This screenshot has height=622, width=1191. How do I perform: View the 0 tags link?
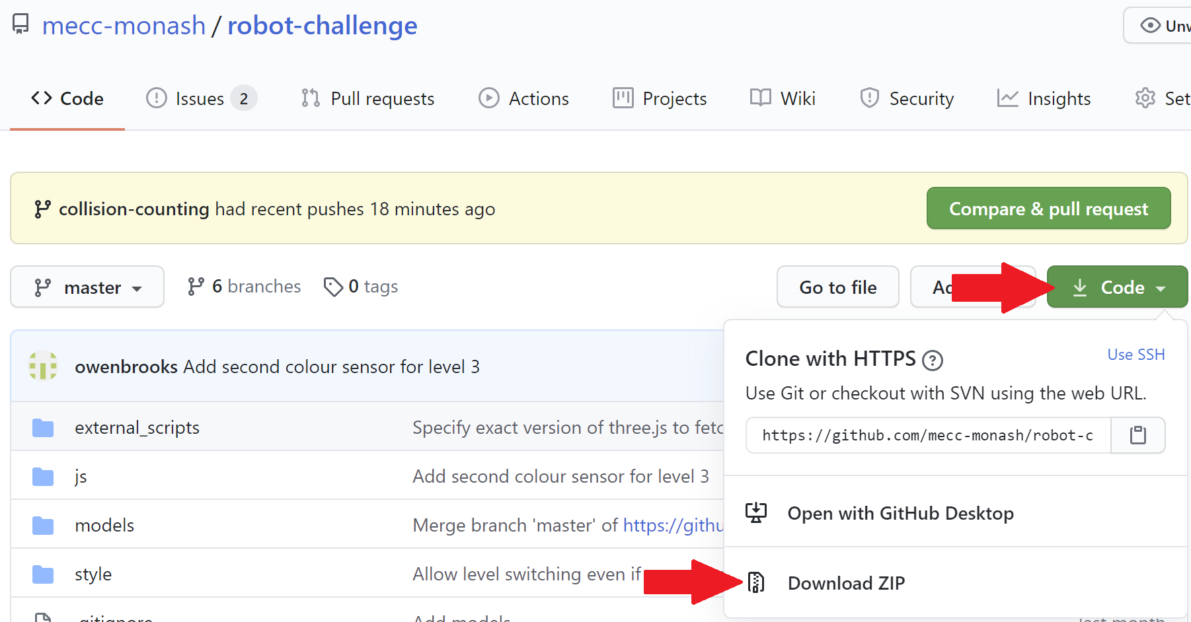361,287
